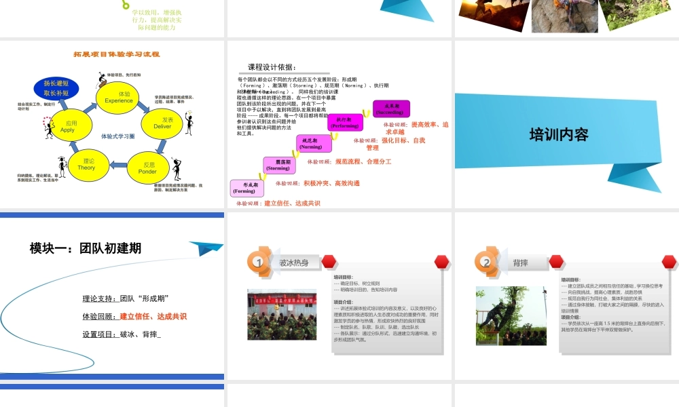The height and width of the screenshot is (407, 679).
Task: Click the red hexagon beside the 背摔 label
Action: 557,262
